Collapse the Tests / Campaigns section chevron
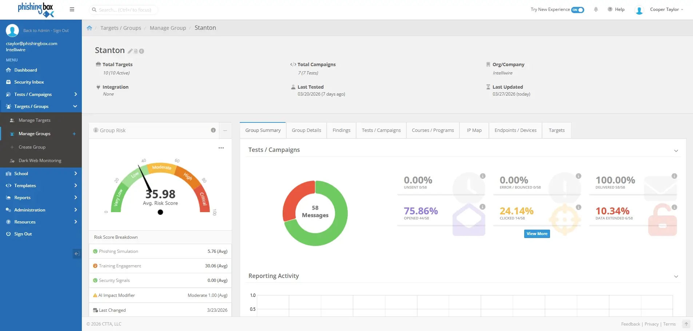The image size is (693, 331). click(676, 151)
